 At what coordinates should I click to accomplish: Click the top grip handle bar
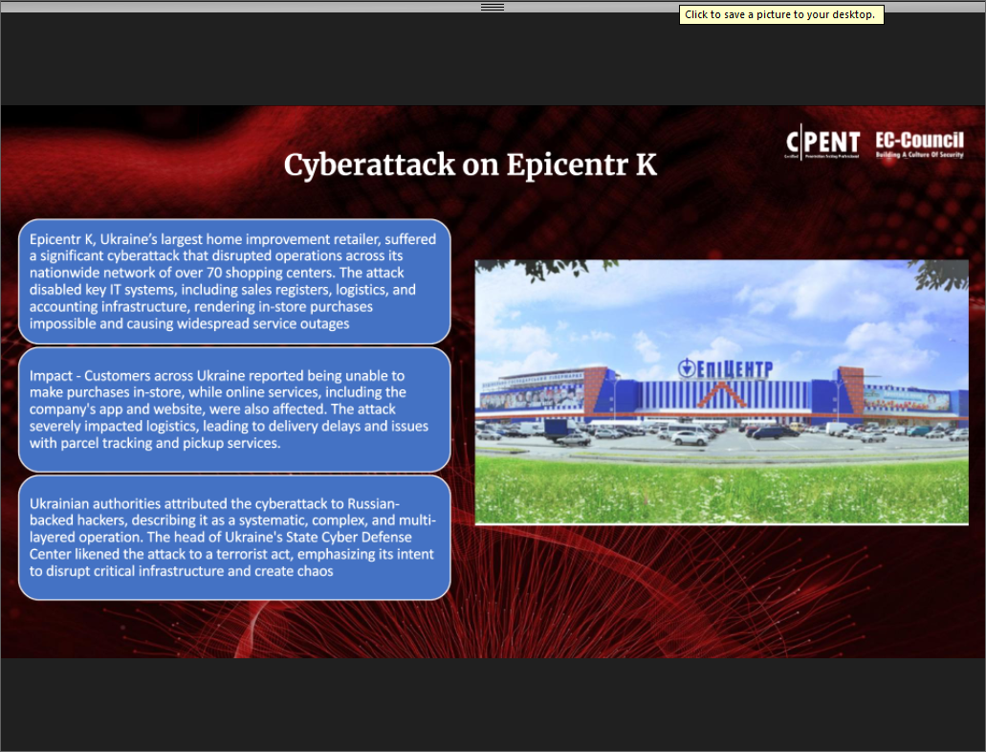coord(493,7)
